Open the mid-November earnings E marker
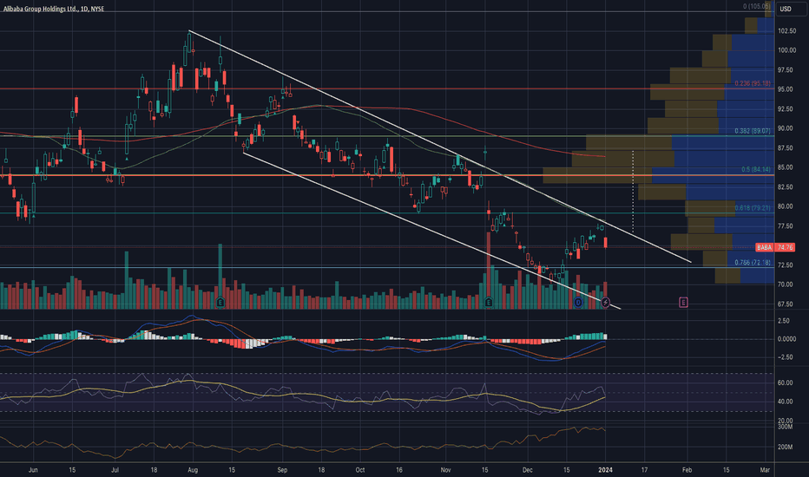The width and height of the screenshot is (809, 477). pyautogui.click(x=489, y=302)
